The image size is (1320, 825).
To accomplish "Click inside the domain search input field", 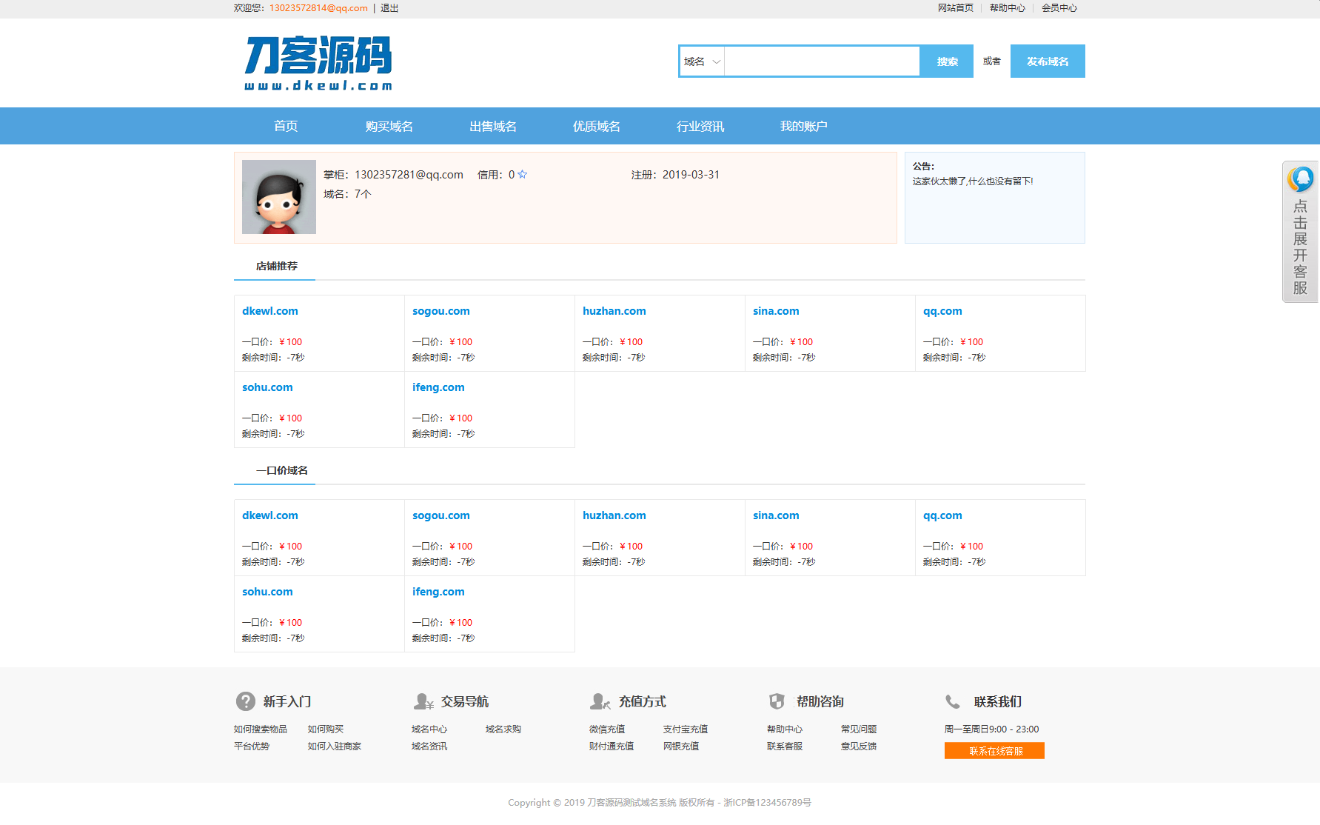I will (822, 61).
